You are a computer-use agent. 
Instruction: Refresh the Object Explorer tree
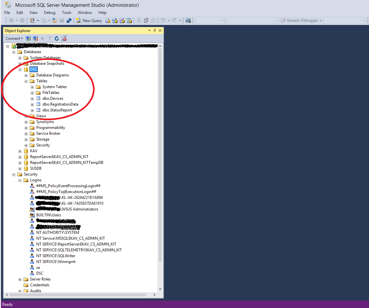(x=57, y=38)
